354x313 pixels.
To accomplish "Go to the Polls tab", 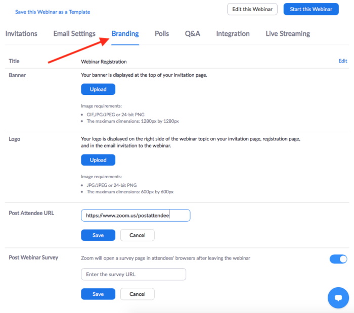I will [x=162, y=34].
